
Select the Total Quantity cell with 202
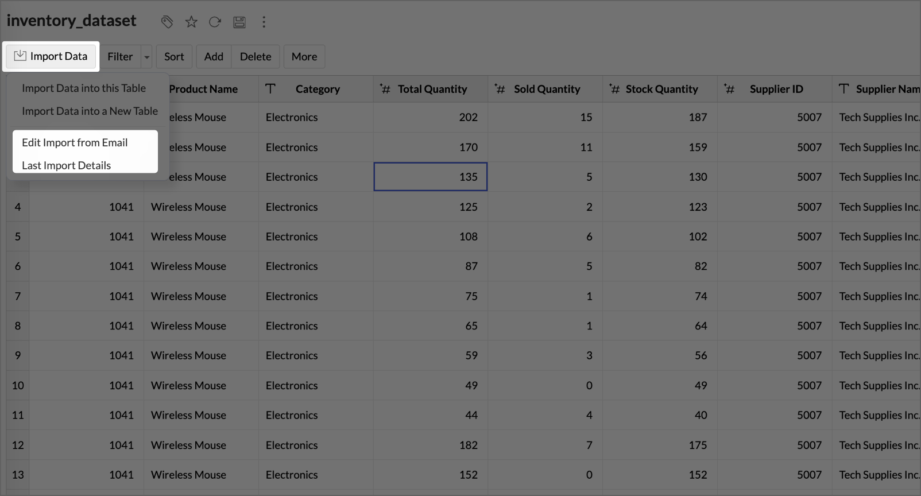click(431, 117)
